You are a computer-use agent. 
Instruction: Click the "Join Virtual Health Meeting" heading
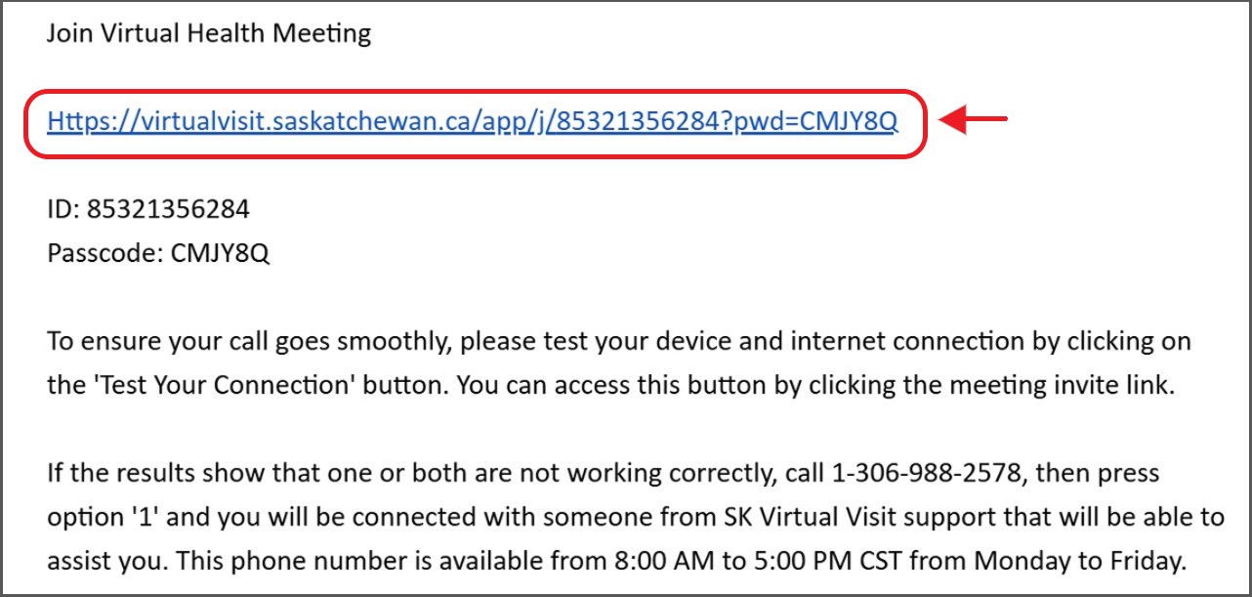click(209, 34)
